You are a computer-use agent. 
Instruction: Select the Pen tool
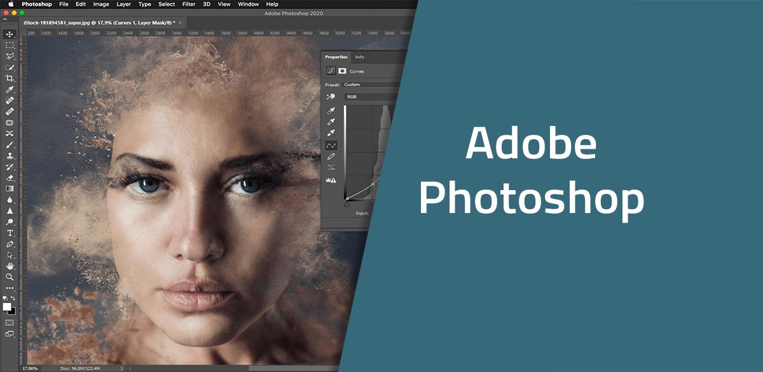[10, 244]
